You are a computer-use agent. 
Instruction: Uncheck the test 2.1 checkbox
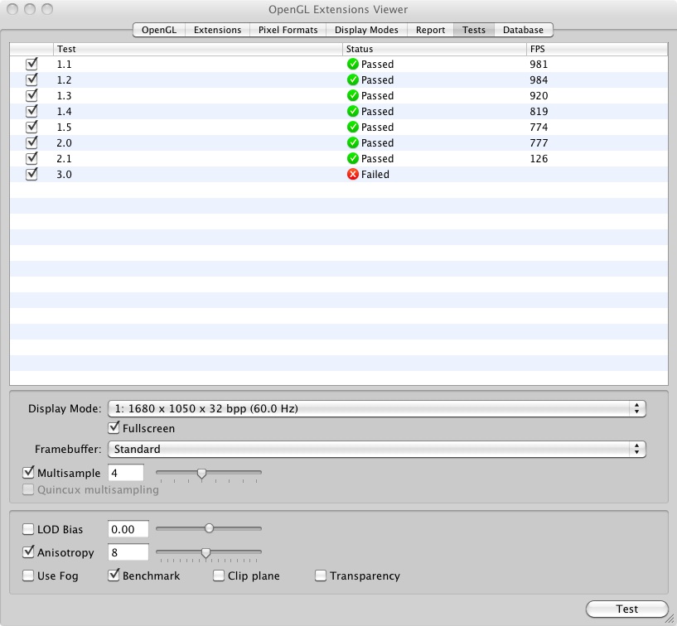(x=31, y=159)
